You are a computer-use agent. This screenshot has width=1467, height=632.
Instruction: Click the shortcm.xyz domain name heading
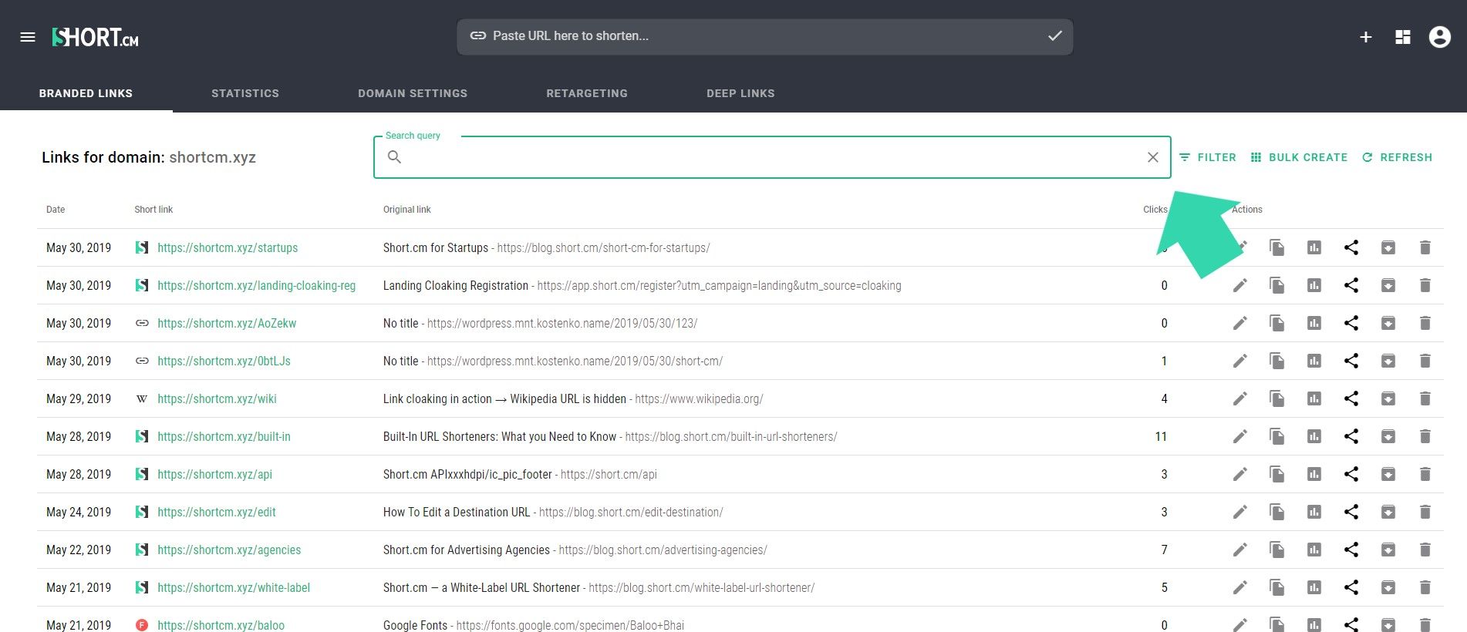212,157
